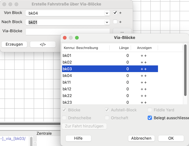The image size is (189, 146).
Task: Expand the Nach Block dropdown
Action: tap(107, 22)
